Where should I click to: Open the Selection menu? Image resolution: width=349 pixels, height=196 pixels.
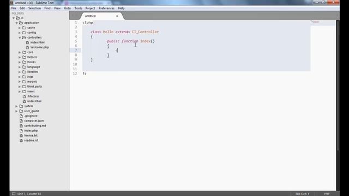34,8
